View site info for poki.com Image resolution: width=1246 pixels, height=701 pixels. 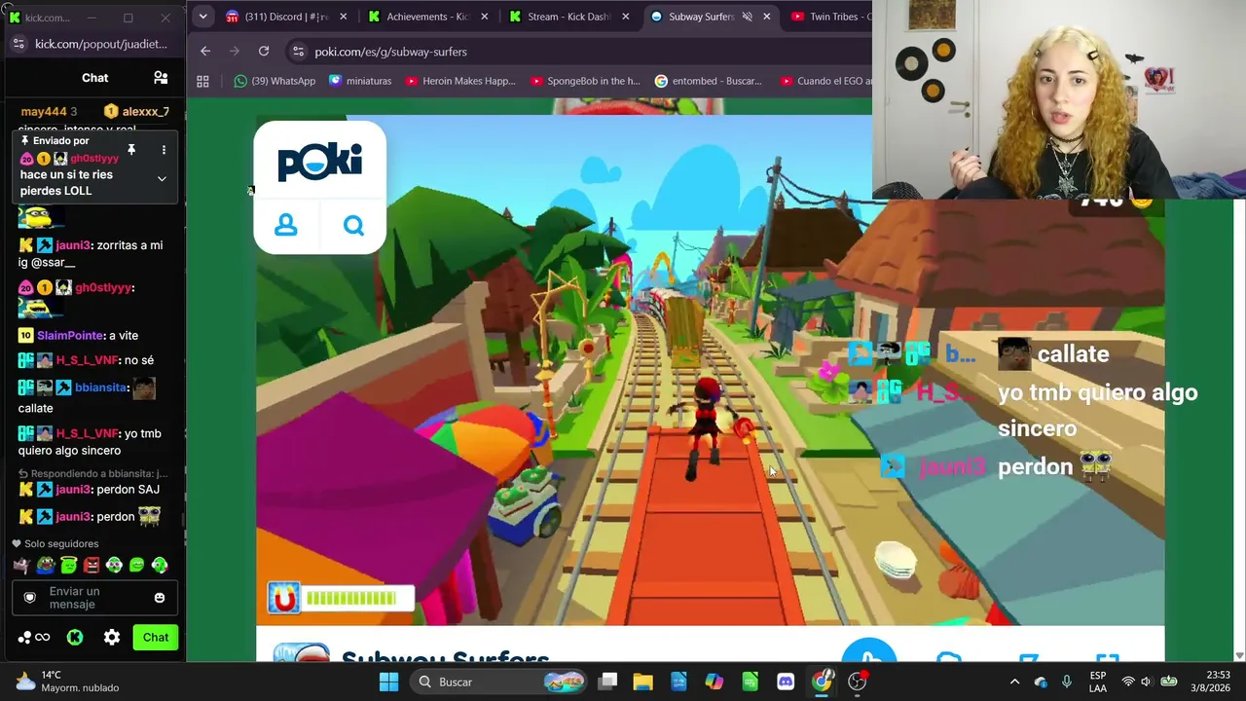click(298, 52)
